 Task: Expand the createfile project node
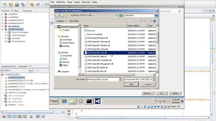[x=2, y=14]
